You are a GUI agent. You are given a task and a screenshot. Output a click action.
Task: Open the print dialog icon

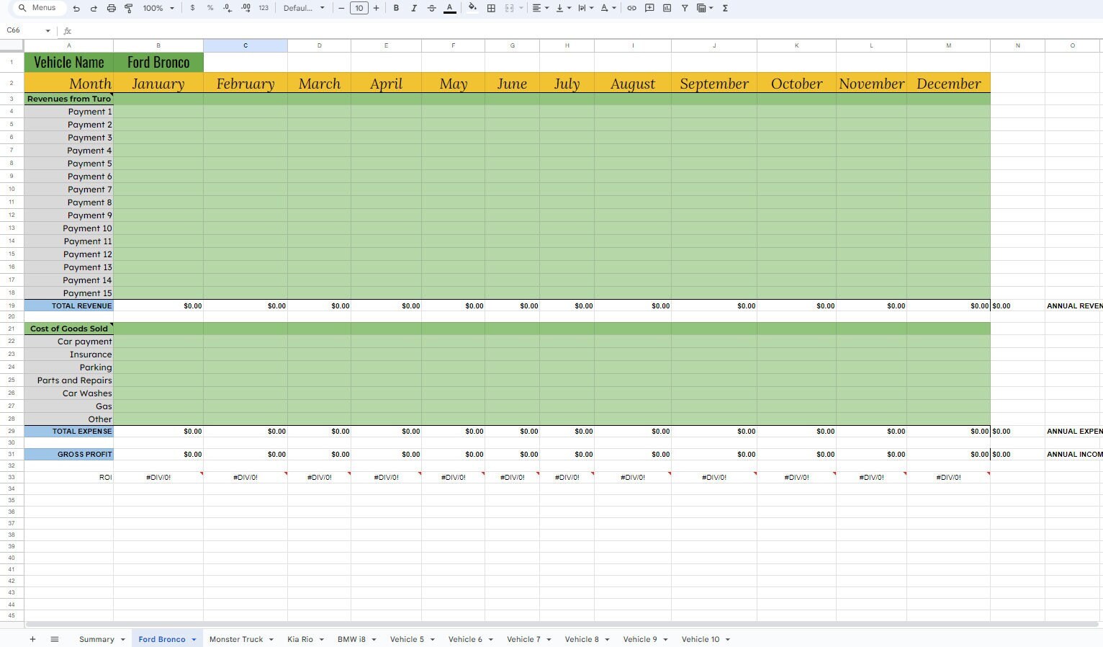(111, 8)
